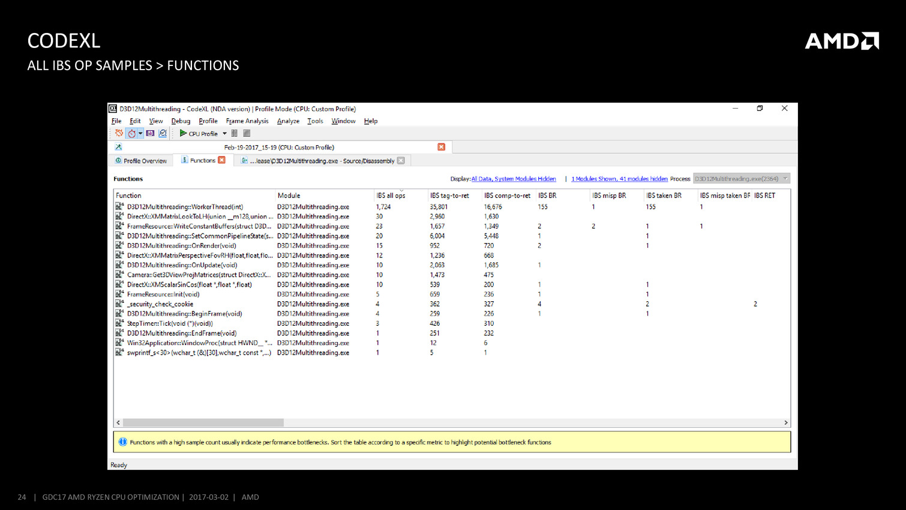Switch to the Profile Overview tab
The image size is (906, 510).
point(141,161)
